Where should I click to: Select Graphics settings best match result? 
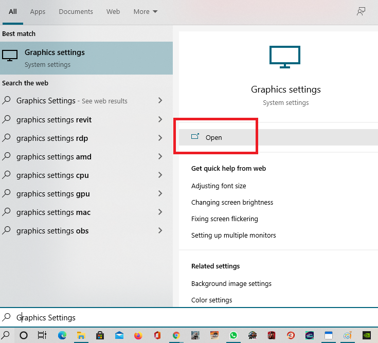[86, 58]
